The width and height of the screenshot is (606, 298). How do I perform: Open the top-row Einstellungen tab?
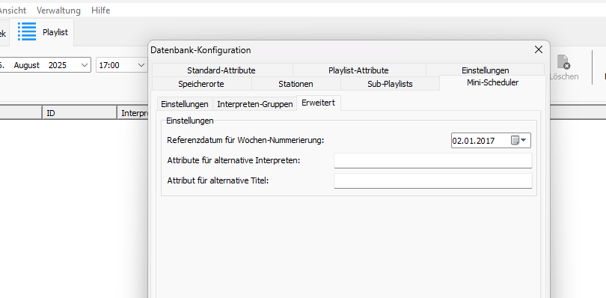[486, 70]
